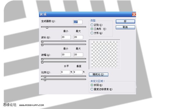Click the 取消 (Cancel) button
175x109 pixels.
coord(125,27)
